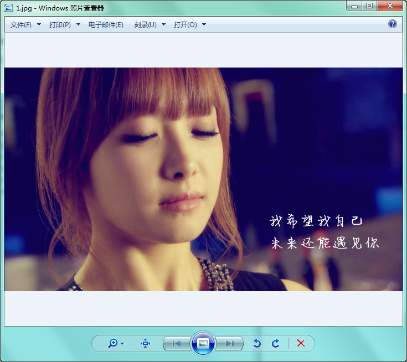Close the Windows photo viewer window
407x362 pixels.
click(390, 6)
